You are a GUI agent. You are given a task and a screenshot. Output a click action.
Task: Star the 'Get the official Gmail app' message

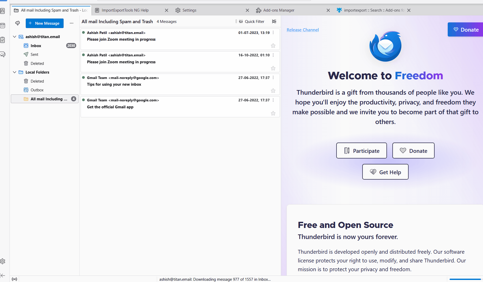tap(273, 113)
